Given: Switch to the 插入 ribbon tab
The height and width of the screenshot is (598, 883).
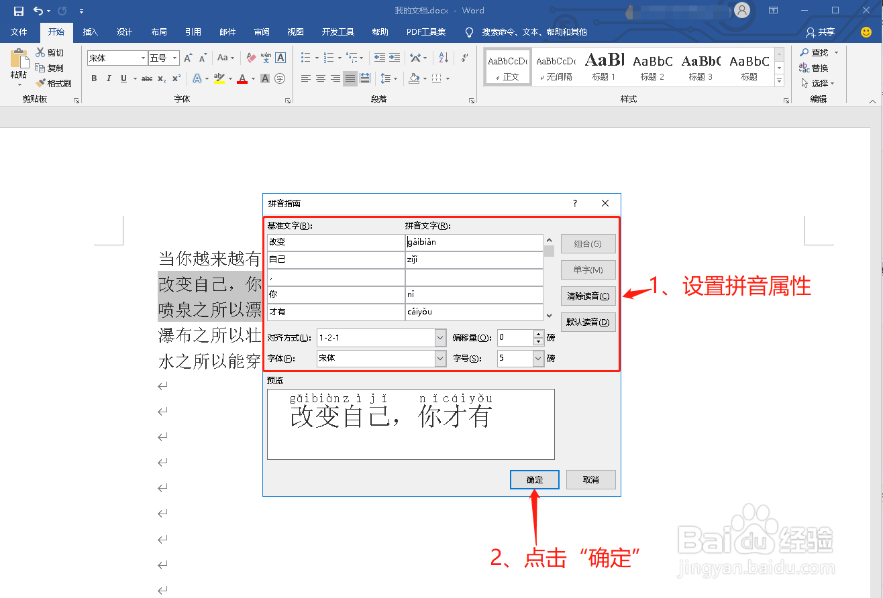Looking at the screenshot, I should [90, 32].
